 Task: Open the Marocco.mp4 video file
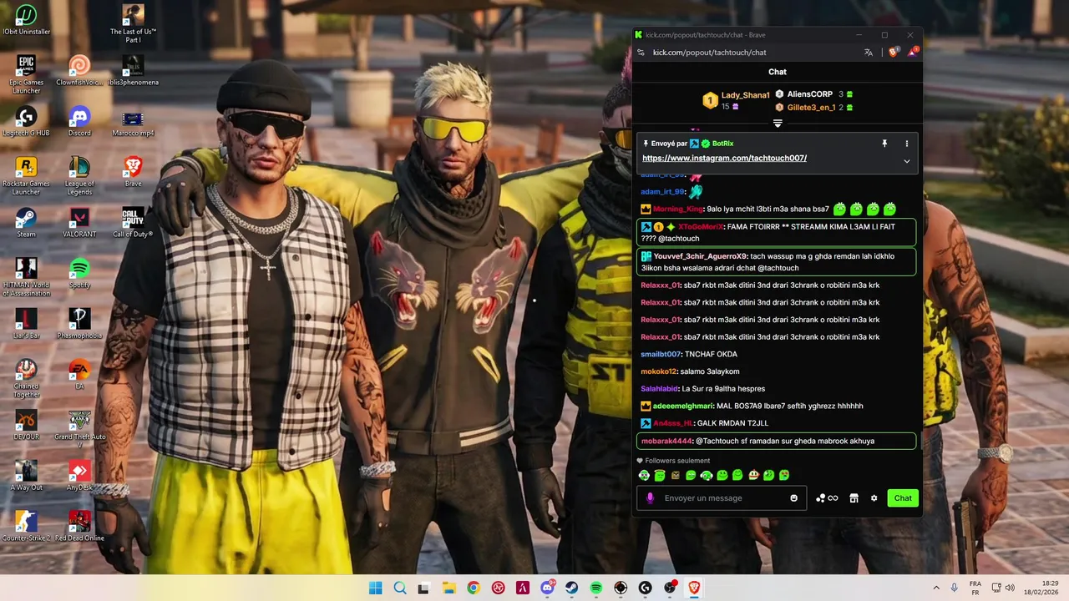pyautogui.click(x=133, y=124)
